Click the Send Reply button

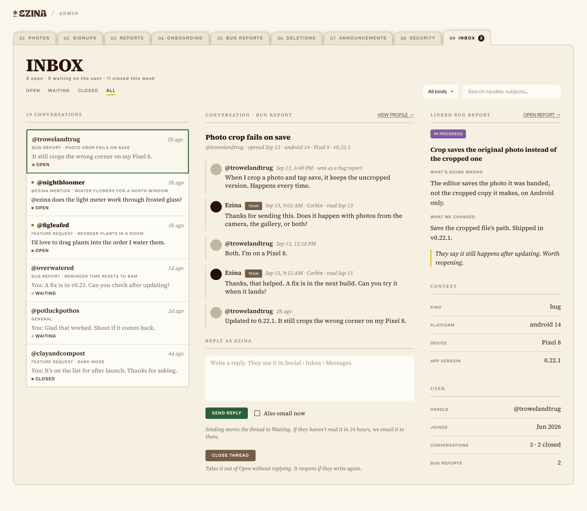[x=227, y=413]
